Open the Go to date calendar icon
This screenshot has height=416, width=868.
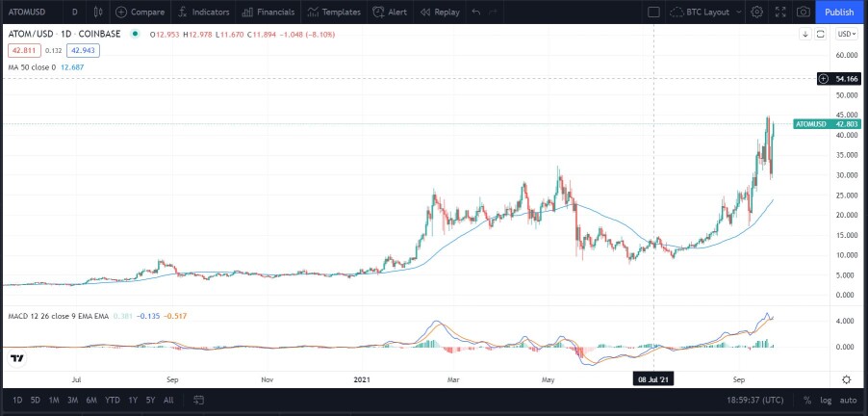point(199,400)
